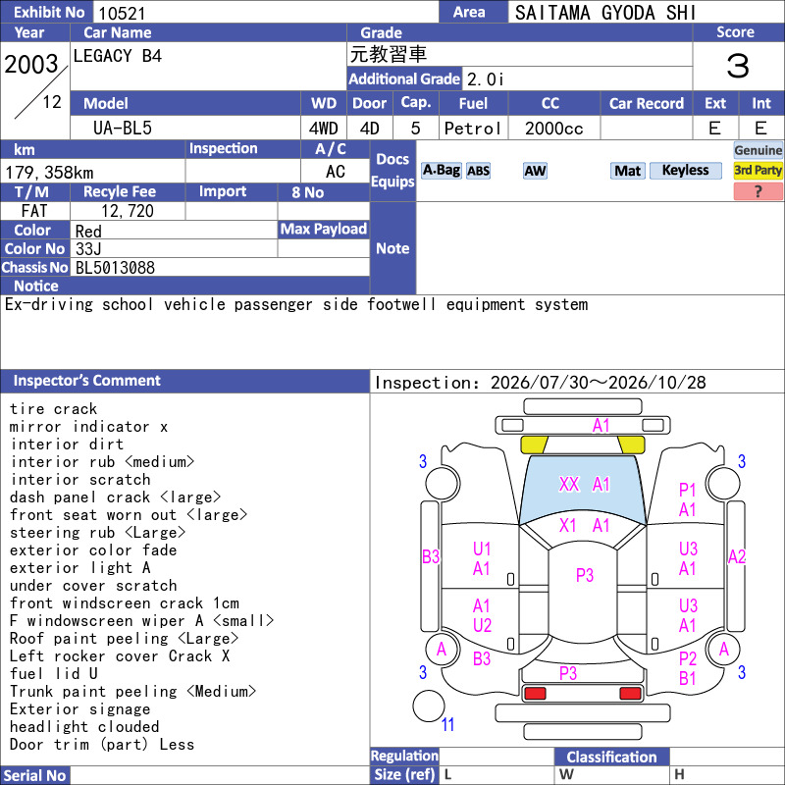Click the red question mark badge
The image size is (785, 785).
pos(758,191)
